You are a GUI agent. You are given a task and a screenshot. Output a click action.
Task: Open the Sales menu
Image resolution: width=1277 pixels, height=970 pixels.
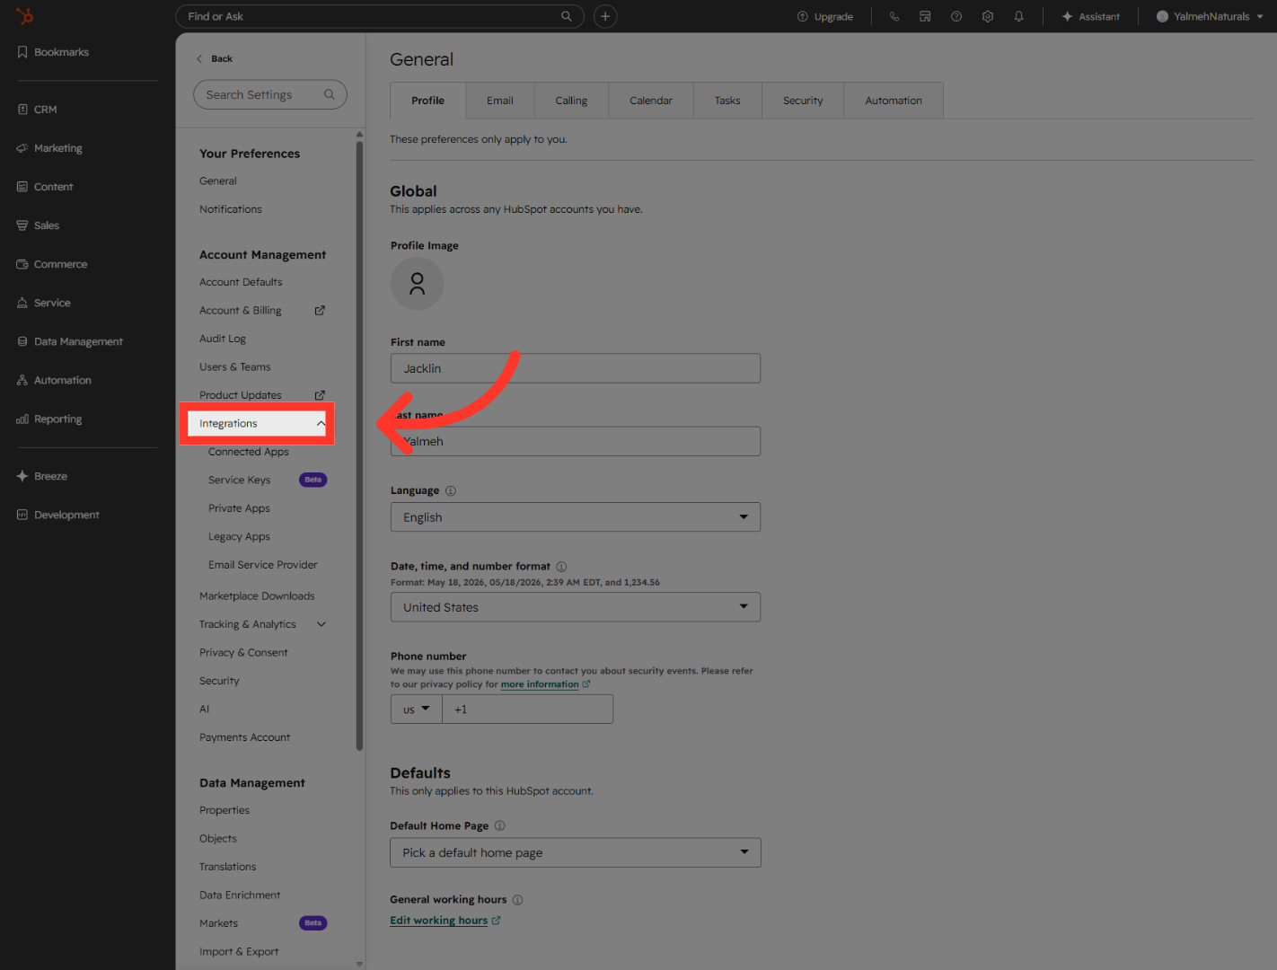point(38,225)
